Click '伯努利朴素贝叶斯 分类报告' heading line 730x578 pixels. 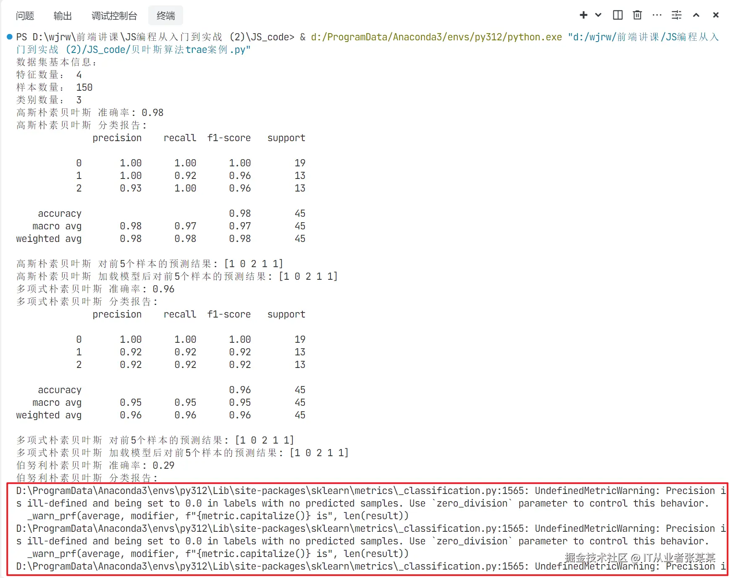pyautogui.click(x=87, y=478)
